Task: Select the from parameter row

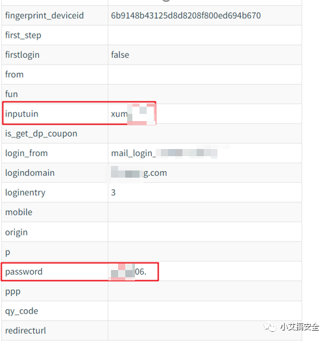Action: [152, 75]
